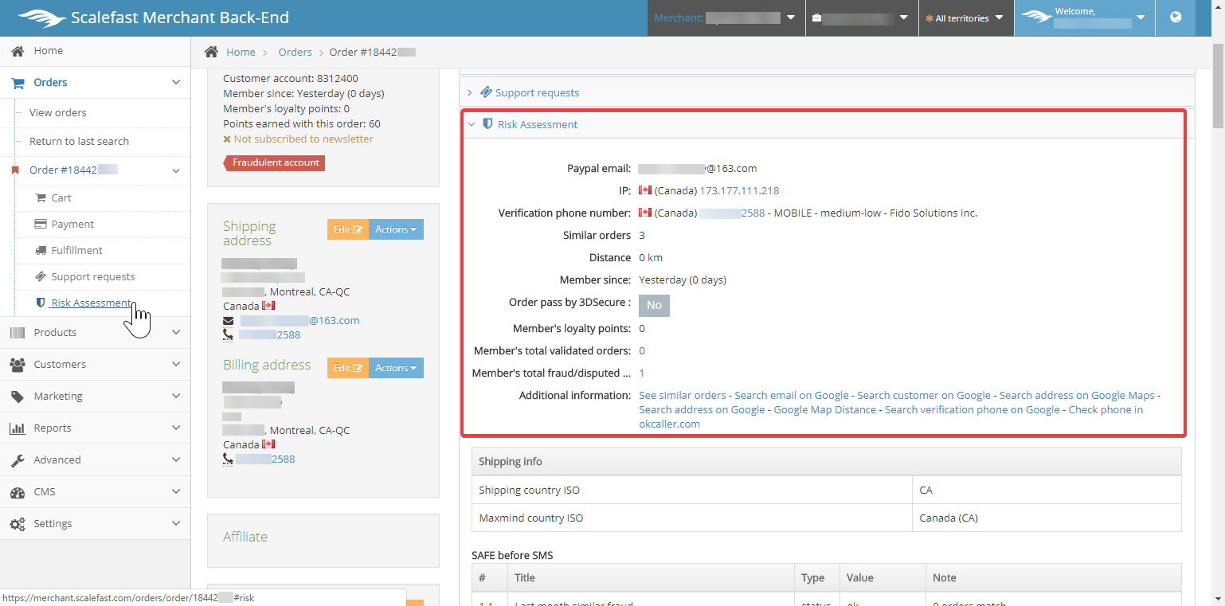Viewport: 1225px width, 606px height.
Task: Click the Reports bar chart icon
Action: pyautogui.click(x=18, y=428)
